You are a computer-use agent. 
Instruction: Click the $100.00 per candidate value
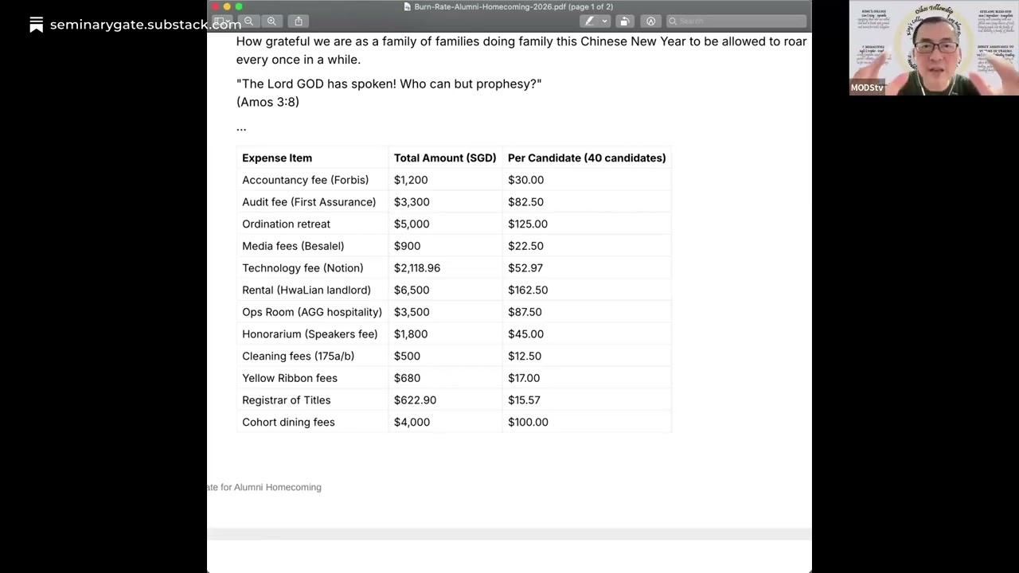(x=528, y=422)
